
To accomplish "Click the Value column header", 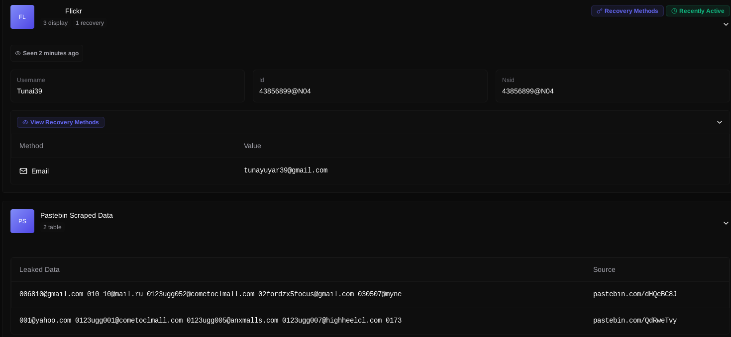I will click(252, 146).
